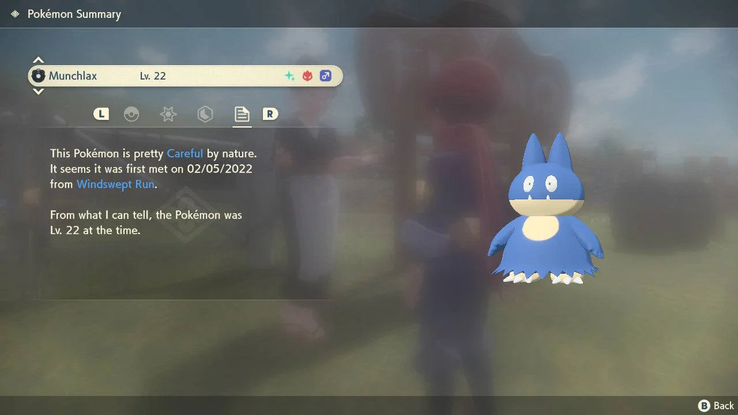Click the text "Lv. 22 at the time."
The width and height of the screenshot is (738, 415).
click(x=95, y=231)
